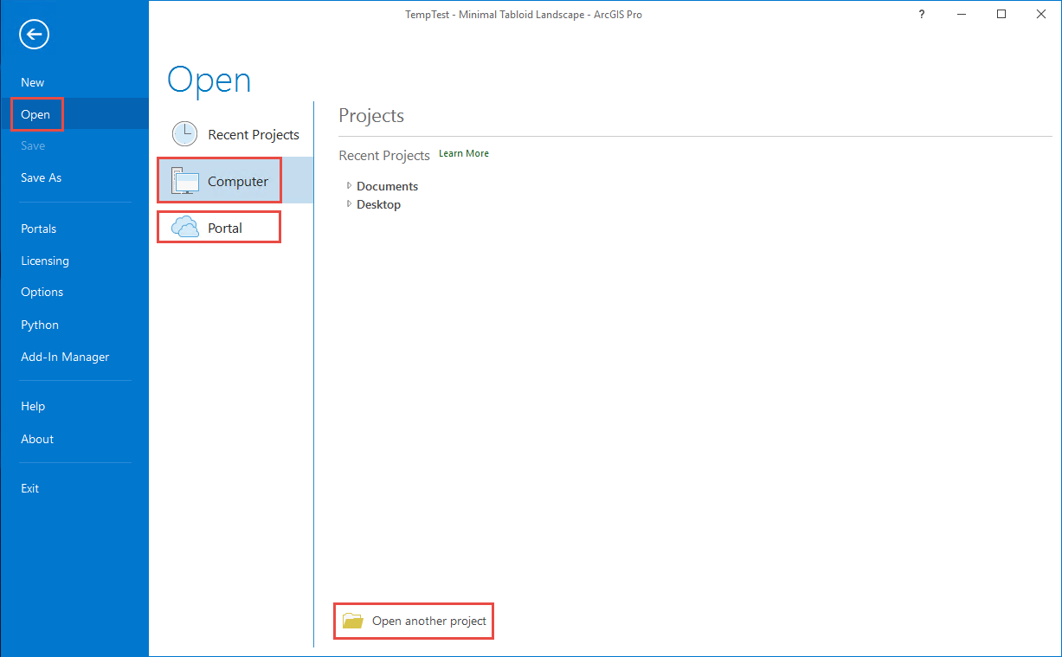Close the ArcGIS Pro window
Screen dimensions: 1062x657
1041,14
